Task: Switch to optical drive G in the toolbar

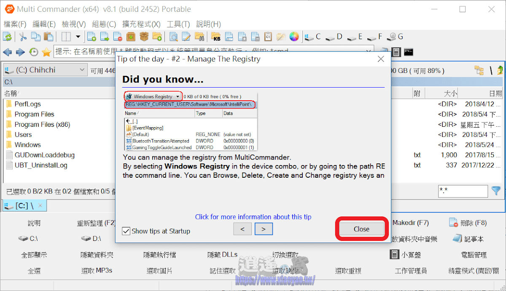Action: pos(395,37)
